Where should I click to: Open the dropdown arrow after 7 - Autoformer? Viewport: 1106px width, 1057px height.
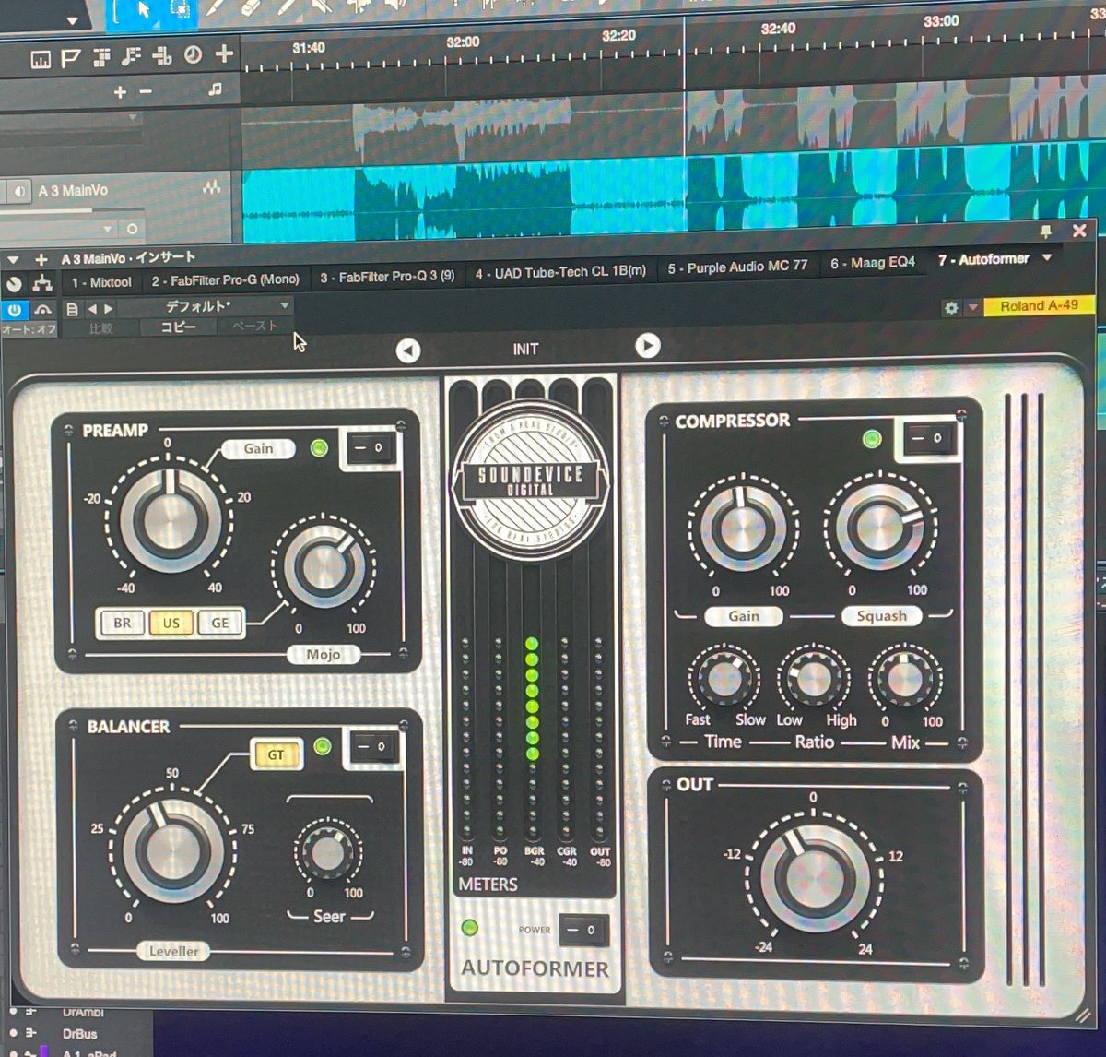pyautogui.click(x=1047, y=258)
